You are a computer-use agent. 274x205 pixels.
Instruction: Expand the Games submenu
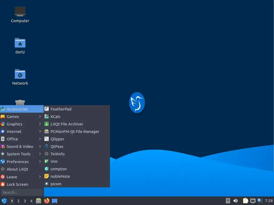click(x=22, y=117)
